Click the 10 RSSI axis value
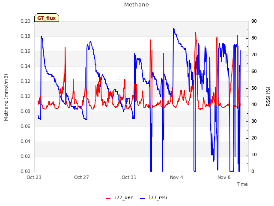The height and width of the screenshot is (206, 274). [x=254, y=154]
